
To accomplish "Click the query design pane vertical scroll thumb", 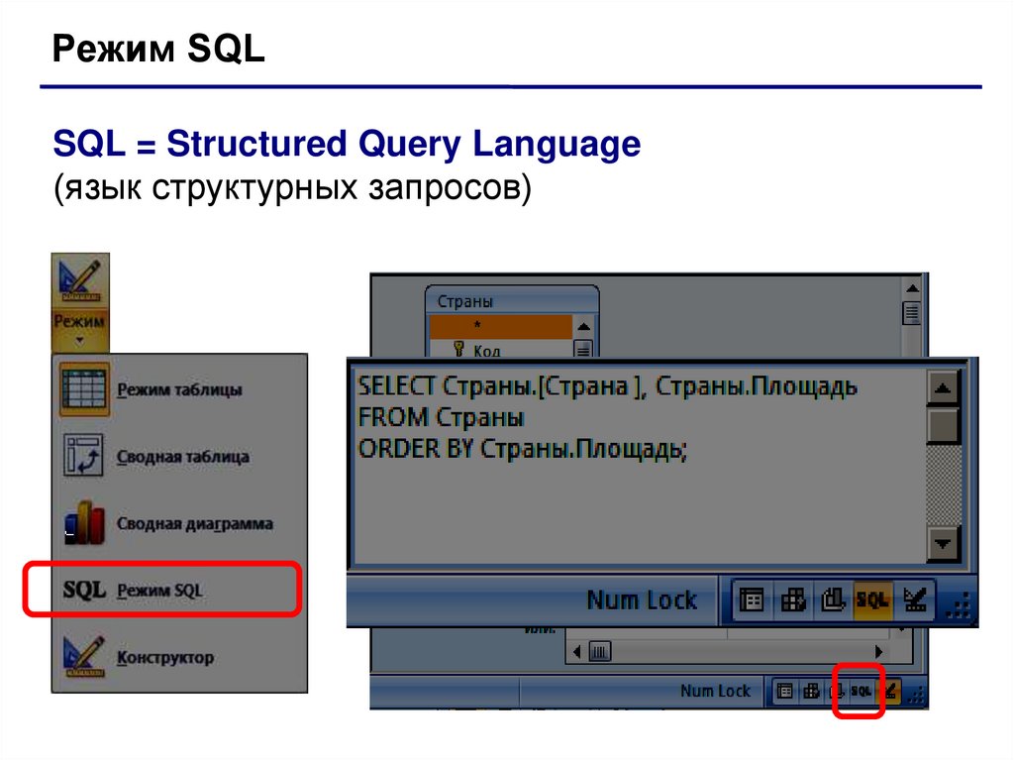I will [x=912, y=313].
